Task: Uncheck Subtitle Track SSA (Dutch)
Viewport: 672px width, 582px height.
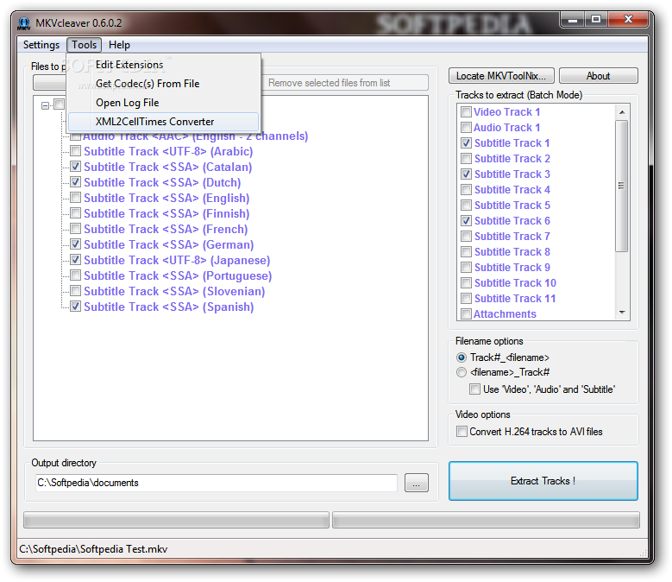Action: (75, 182)
